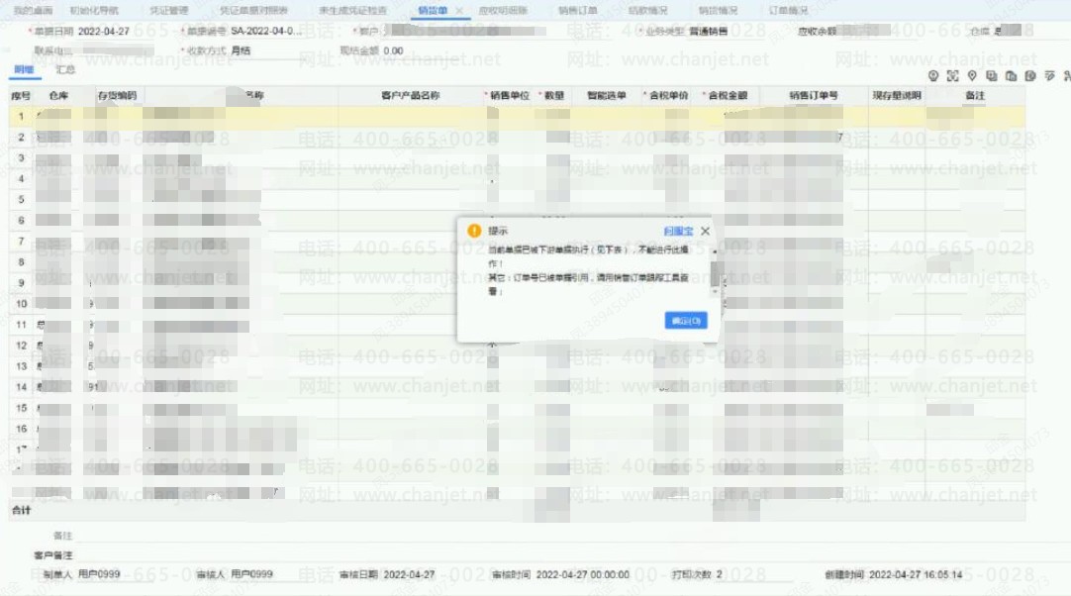Click the location pin icon in table toolbar

972,76
